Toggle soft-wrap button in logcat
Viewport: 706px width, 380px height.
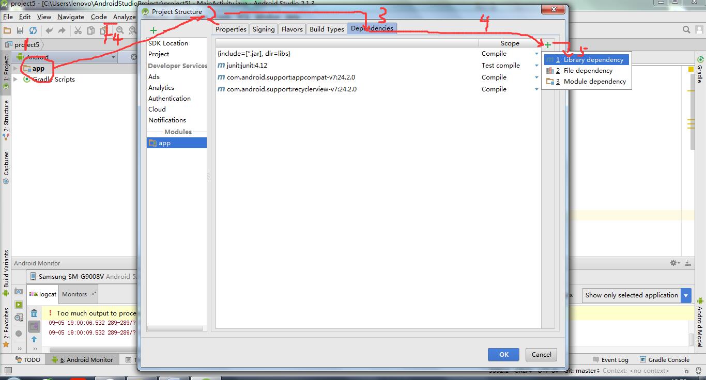34,326
